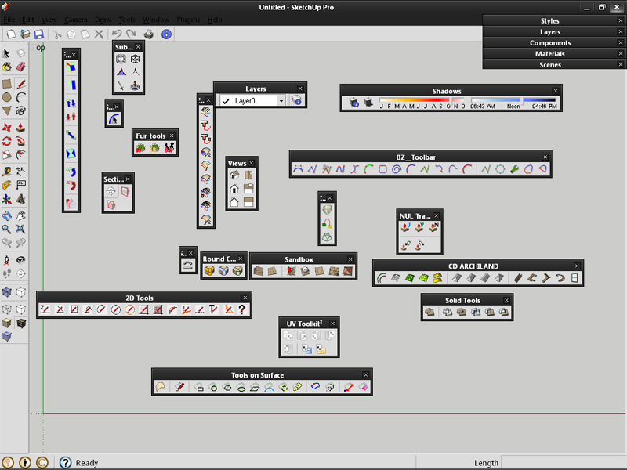Open the Camera menu

75,20
